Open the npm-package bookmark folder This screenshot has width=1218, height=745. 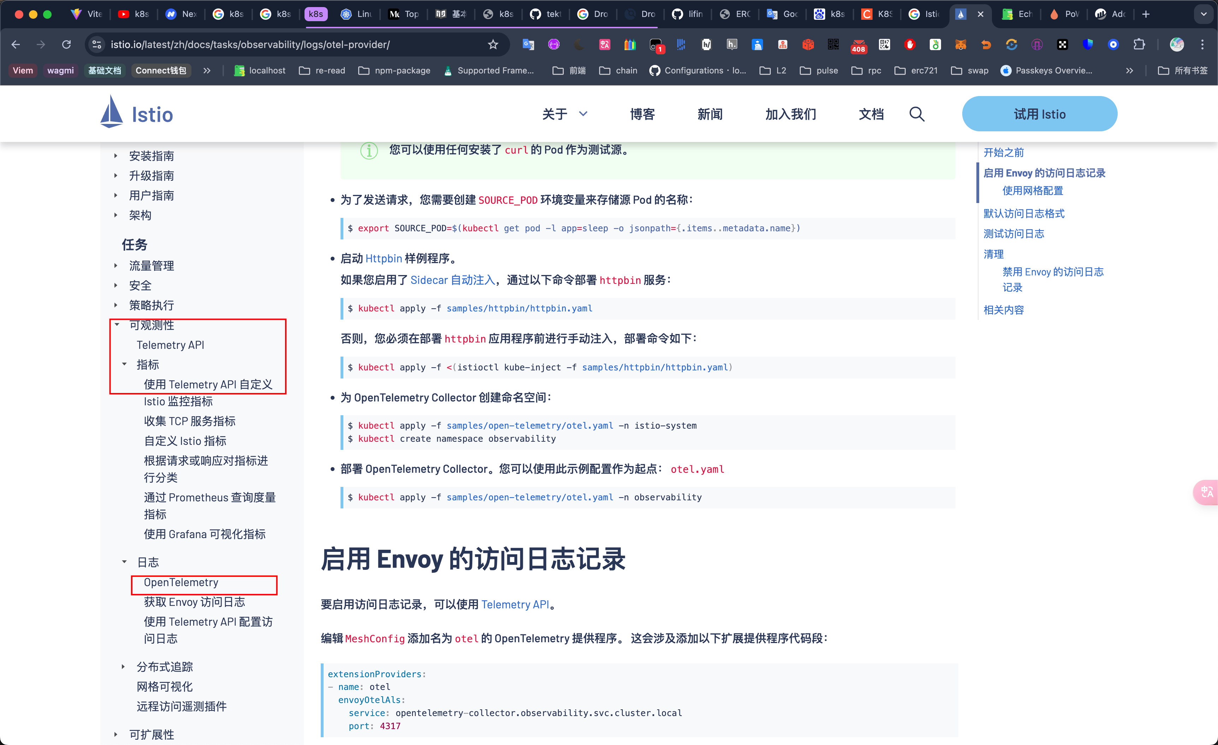(x=395, y=71)
